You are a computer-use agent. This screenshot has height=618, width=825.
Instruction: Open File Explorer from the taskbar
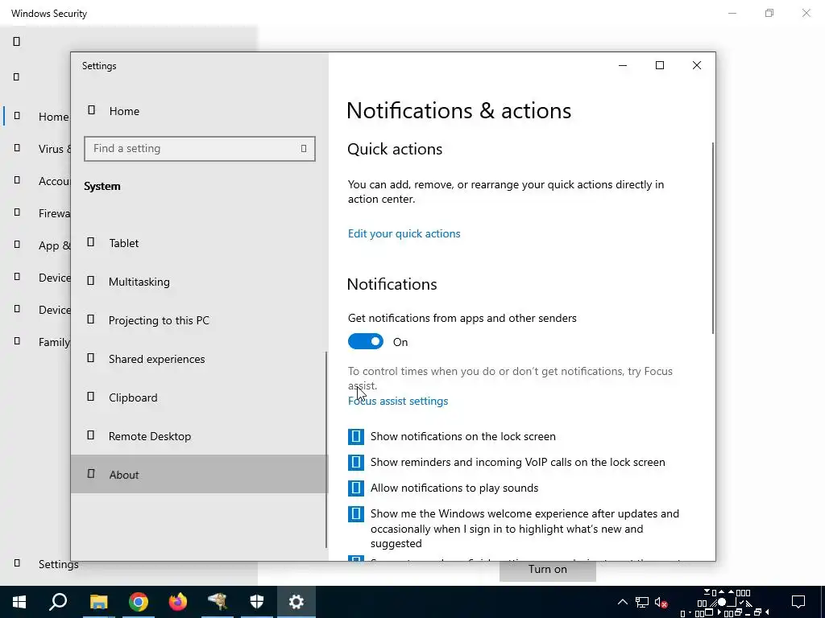pos(98,602)
